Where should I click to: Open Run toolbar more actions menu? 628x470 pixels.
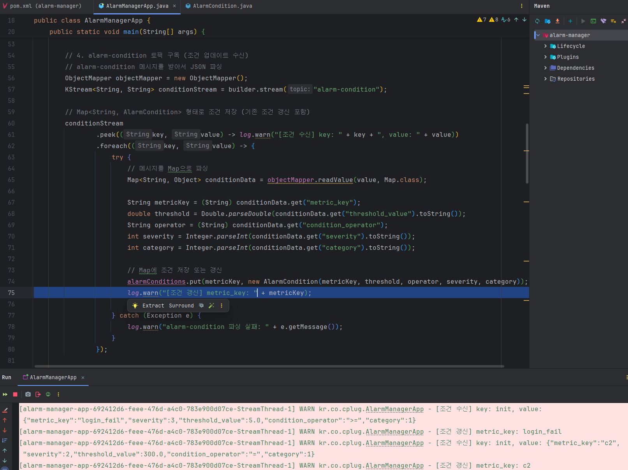[58, 394]
